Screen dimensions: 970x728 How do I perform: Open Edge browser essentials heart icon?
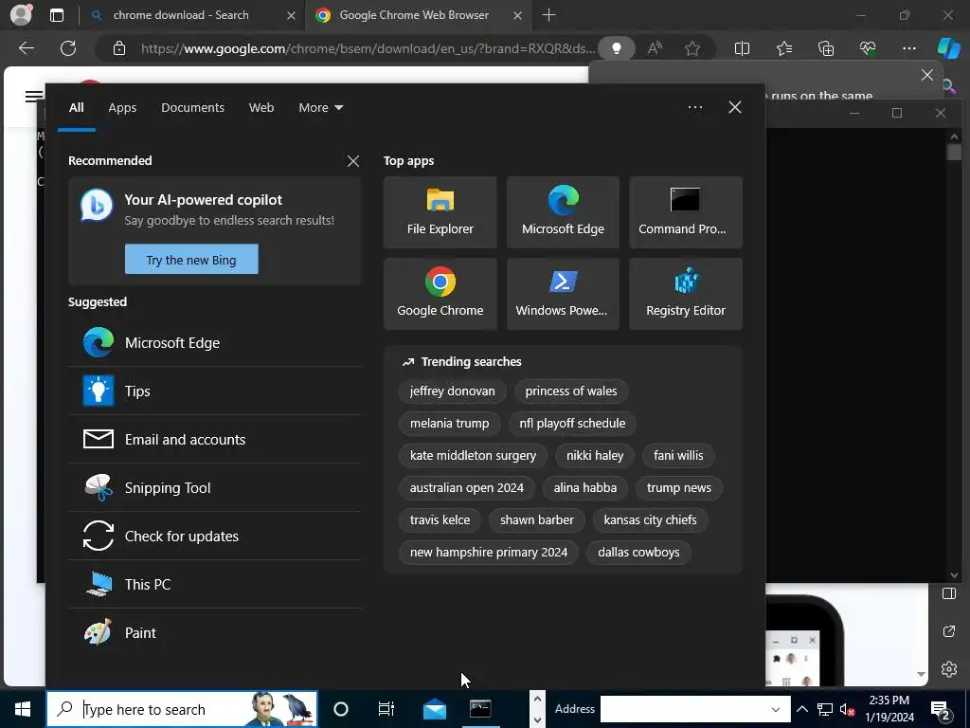click(x=868, y=48)
